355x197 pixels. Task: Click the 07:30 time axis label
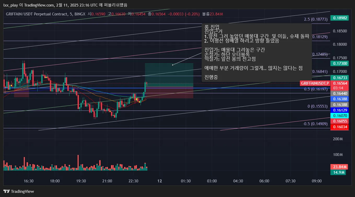click(290, 181)
